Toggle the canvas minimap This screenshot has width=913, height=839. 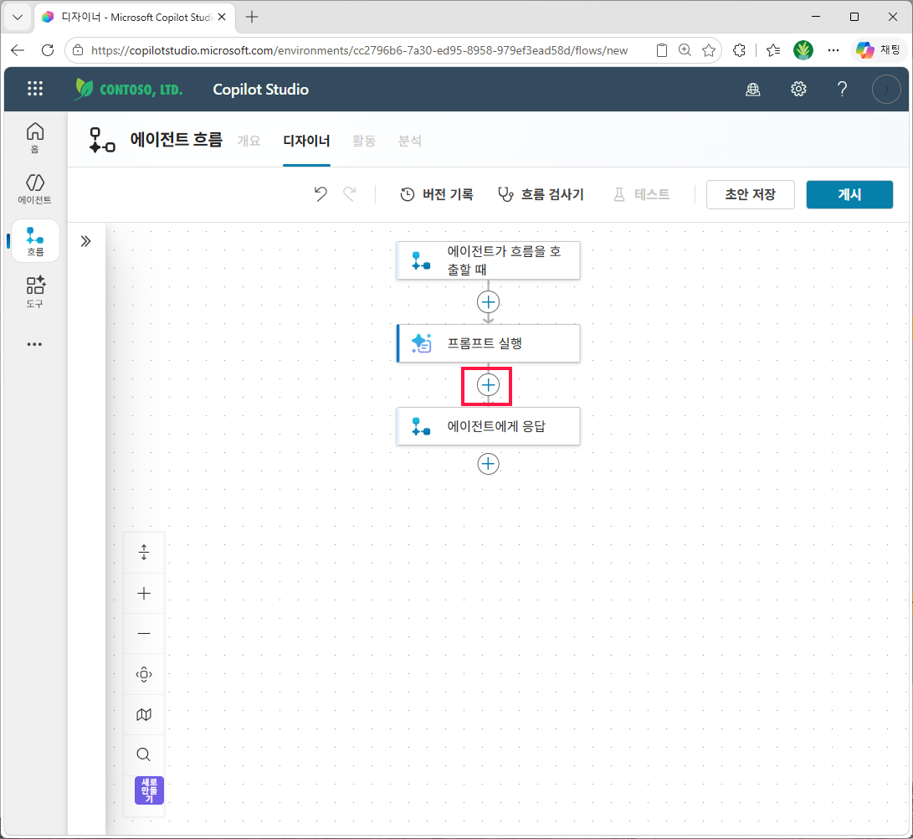(x=144, y=714)
